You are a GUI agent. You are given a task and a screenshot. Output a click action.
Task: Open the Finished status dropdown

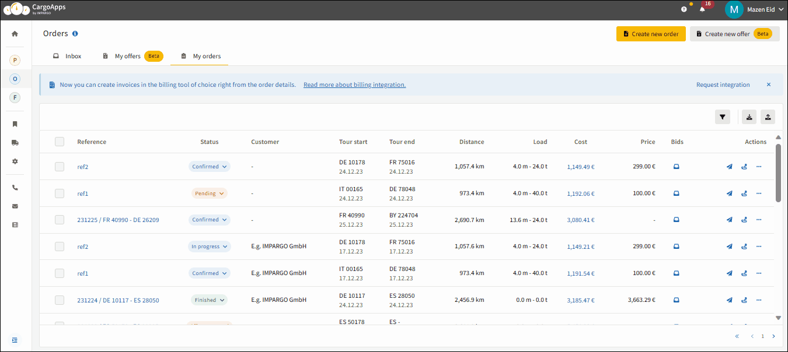210,300
